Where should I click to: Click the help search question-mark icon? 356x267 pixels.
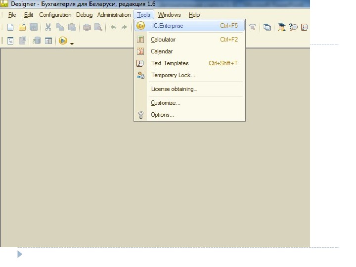pyautogui.click(x=293, y=27)
